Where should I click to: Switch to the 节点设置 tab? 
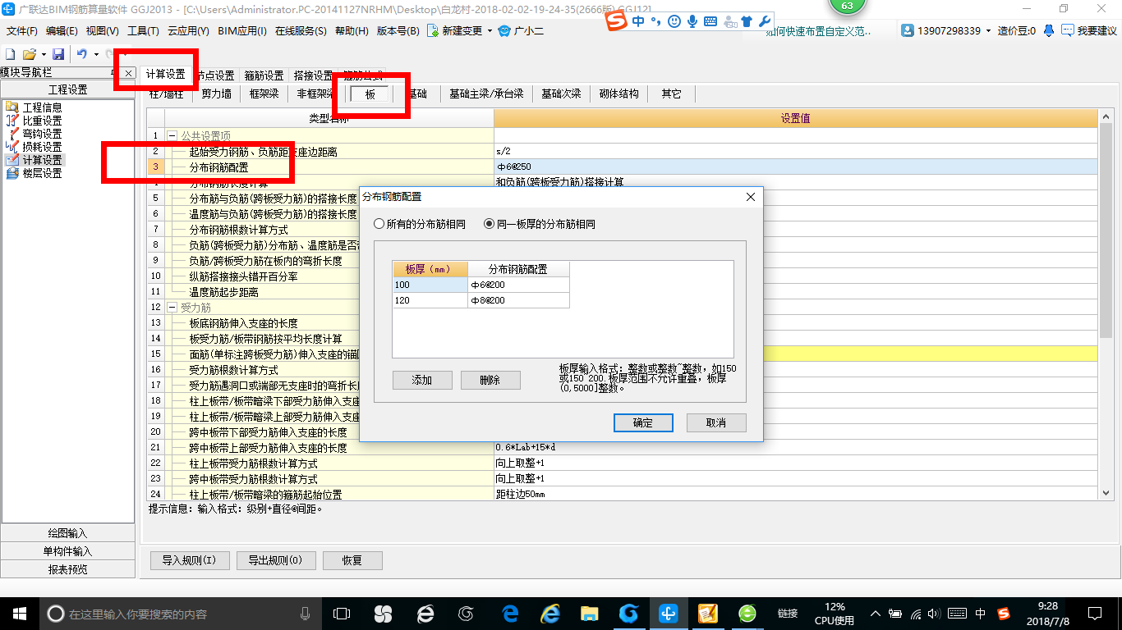215,75
